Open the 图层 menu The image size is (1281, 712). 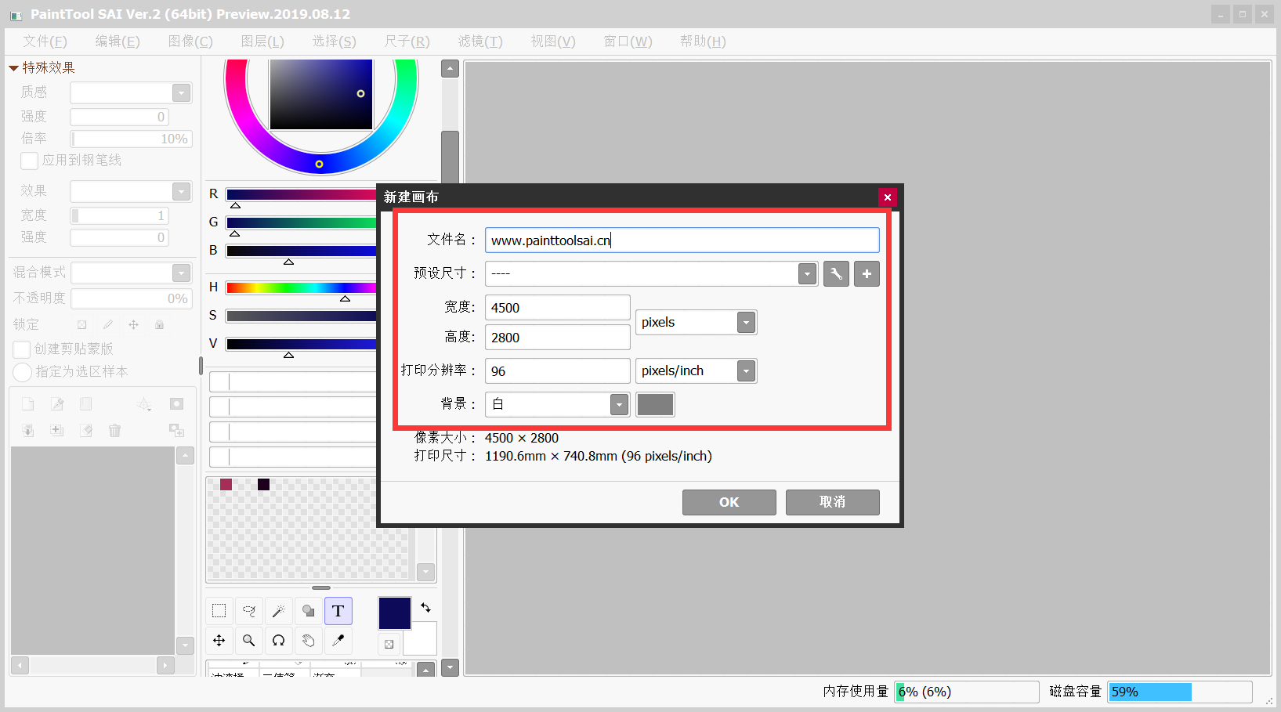coord(262,42)
